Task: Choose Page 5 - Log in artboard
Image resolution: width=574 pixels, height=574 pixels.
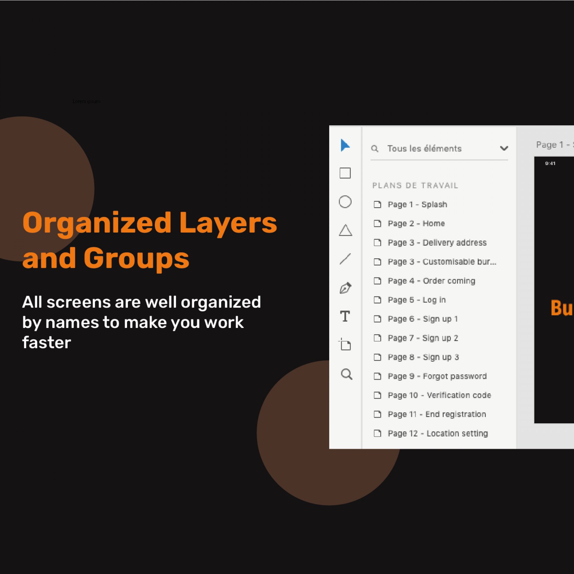Action: pyautogui.click(x=416, y=300)
